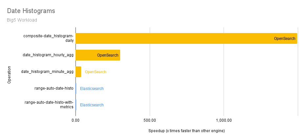The height and width of the screenshot is (140, 305).
Task: Select the 500.00 x-axis tick label
Action: (150, 120)
